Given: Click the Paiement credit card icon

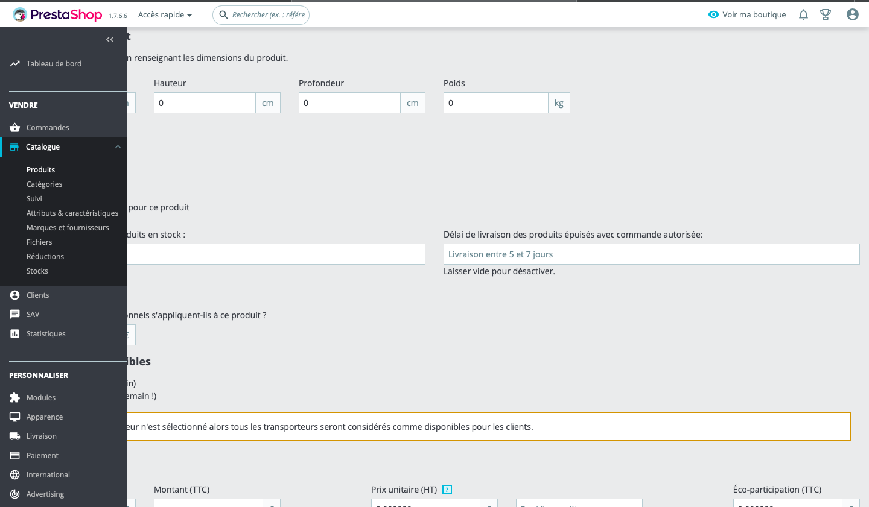Looking at the screenshot, I should click(15, 455).
